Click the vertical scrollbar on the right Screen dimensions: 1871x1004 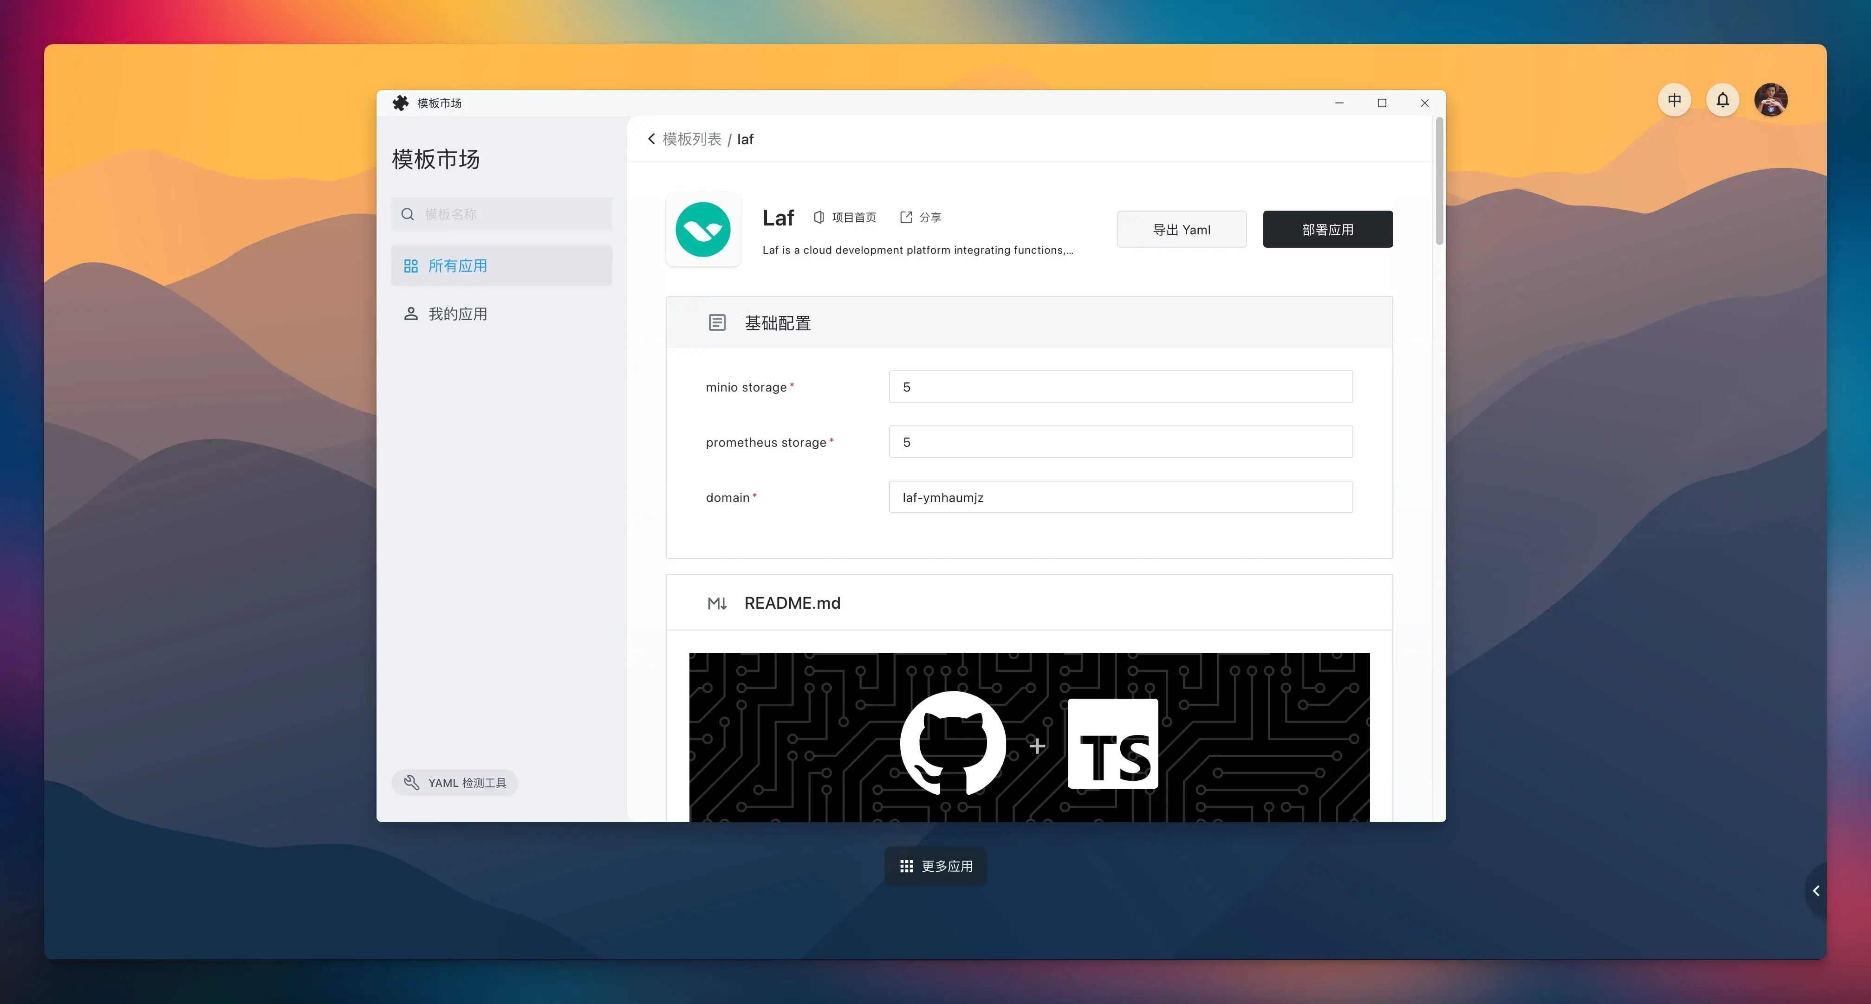[1439, 181]
